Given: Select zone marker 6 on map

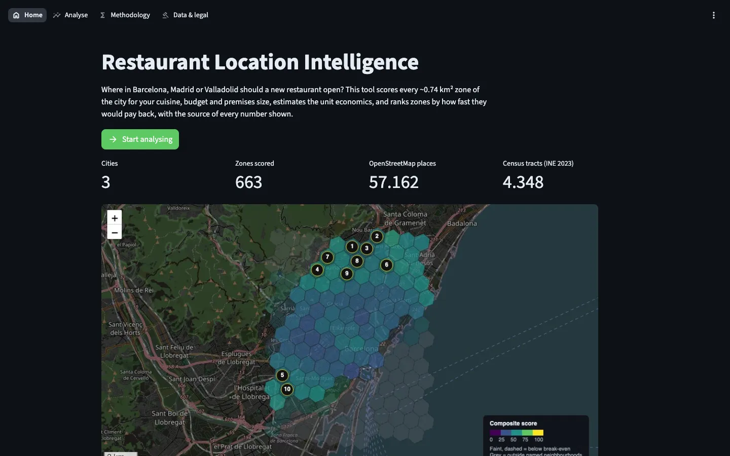Looking at the screenshot, I should (387, 264).
